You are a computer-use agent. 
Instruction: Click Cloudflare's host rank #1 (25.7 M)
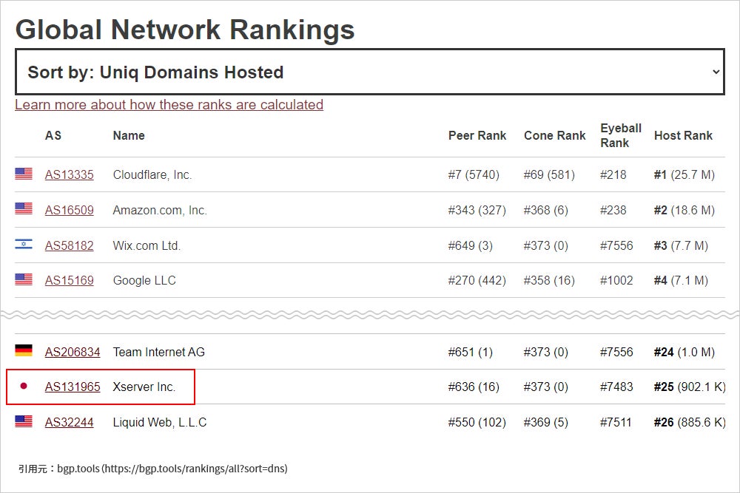pyautogui.click(x=684, y=175)
